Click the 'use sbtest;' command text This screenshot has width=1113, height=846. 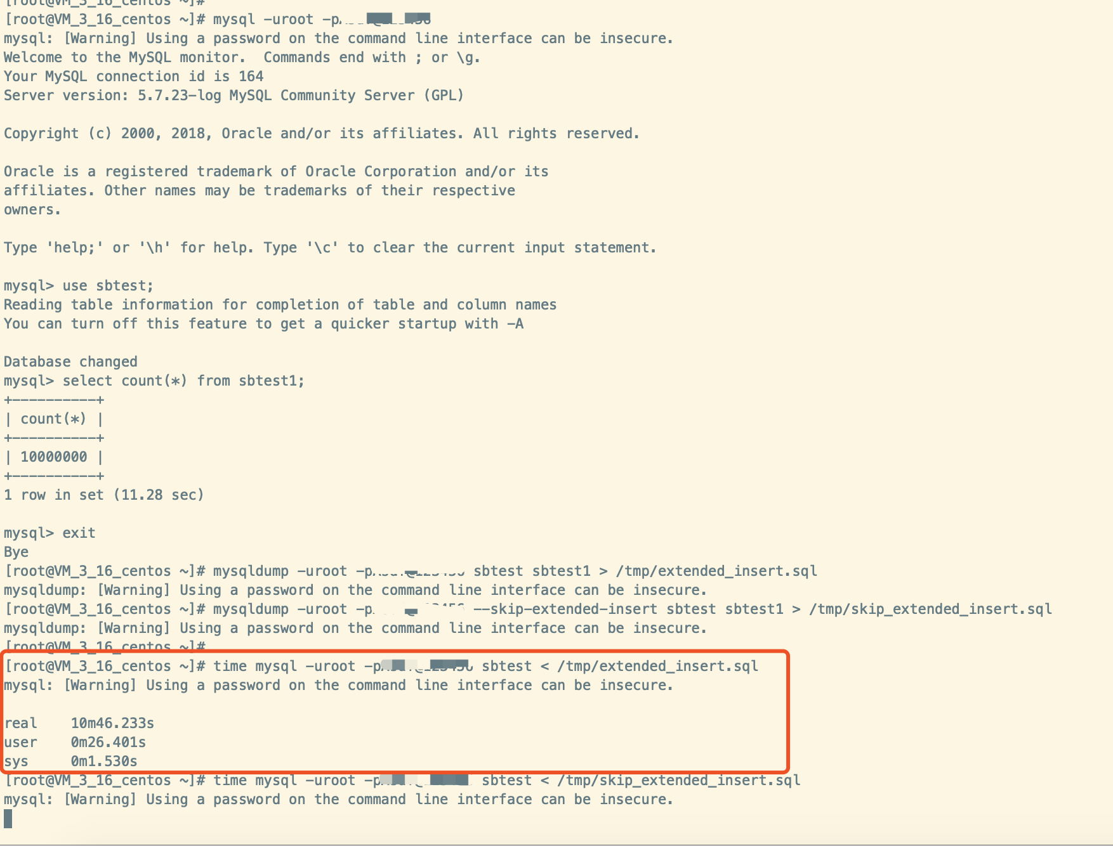pos(108,285)
